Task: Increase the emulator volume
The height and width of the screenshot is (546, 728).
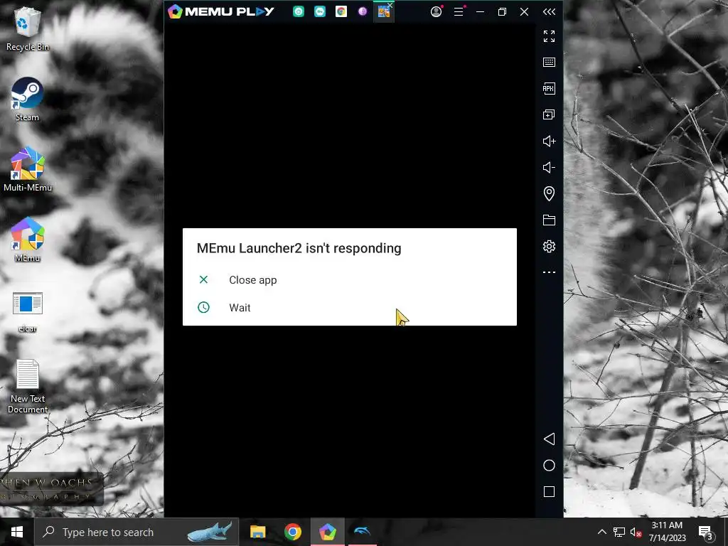Action: [x=550, y=141]
